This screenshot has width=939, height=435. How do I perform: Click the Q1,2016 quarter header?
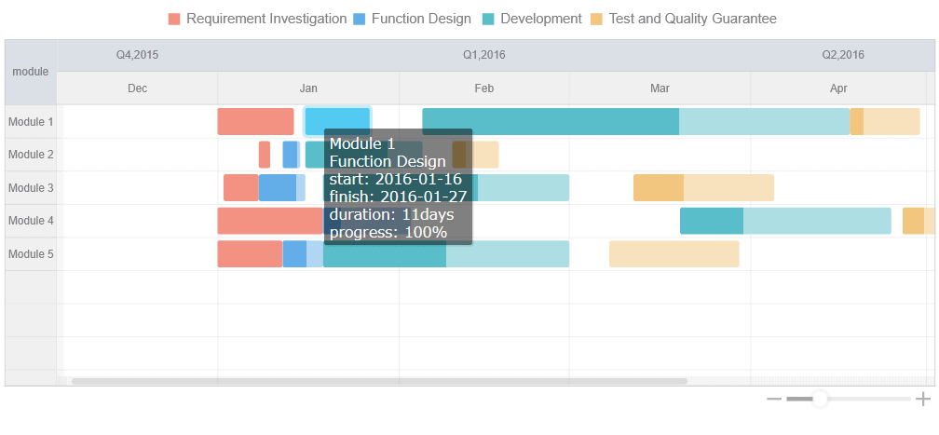[483, 55]
